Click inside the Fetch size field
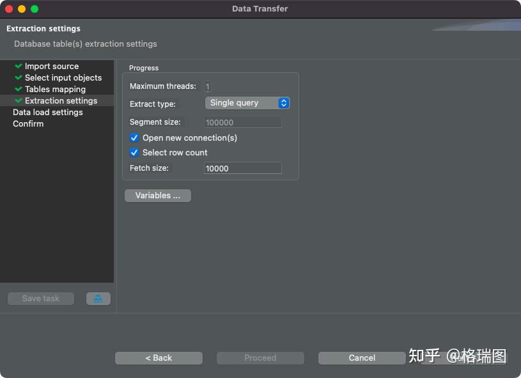Image resolution: width=521 pixels, height=378 pixels. [x=242, y=168]
